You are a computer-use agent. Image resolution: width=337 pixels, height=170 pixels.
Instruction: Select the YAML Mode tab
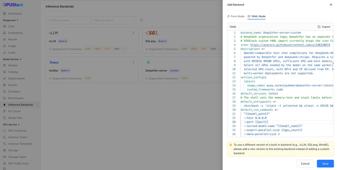click(x=257, y=16)
